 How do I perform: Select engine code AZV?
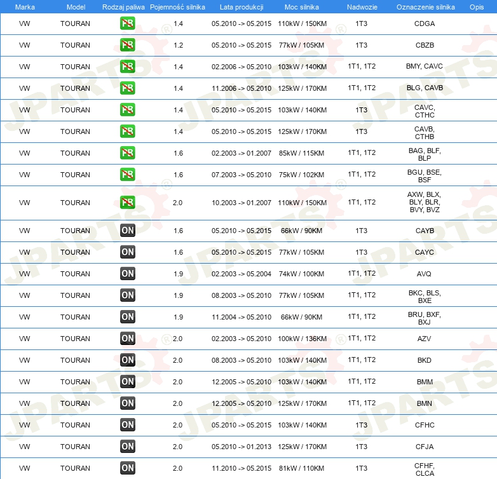[x=424, y=339]
